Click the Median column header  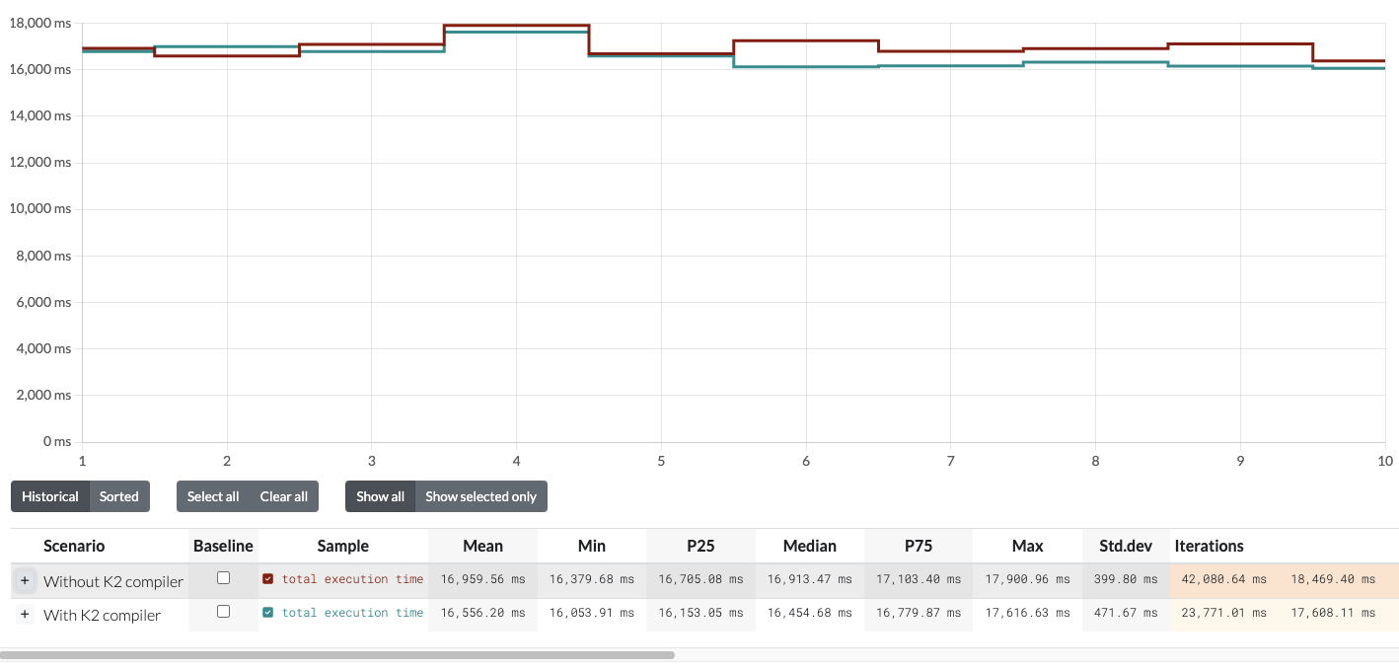pos(809,546)
